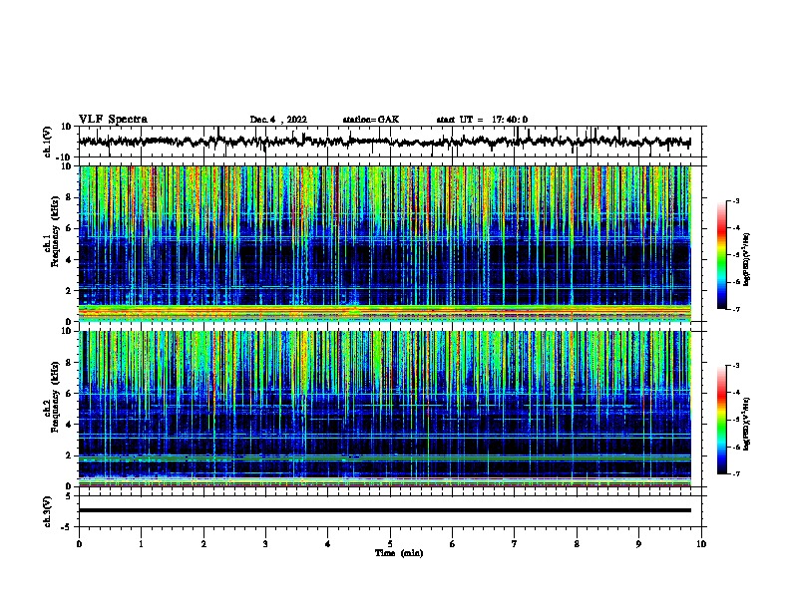790x610 pixels.
Task: Click the ch.1(V) waveform axis label
Action: [x=48, y=142]
